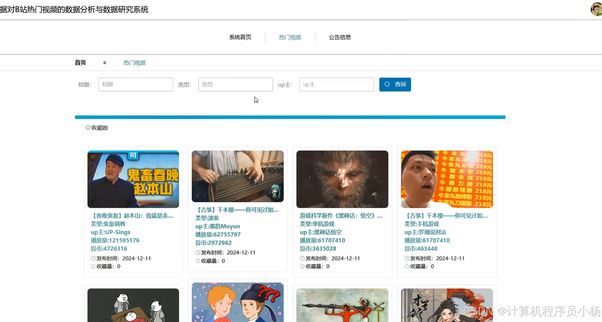Focus the 类型 search input
This screenshot has height=322, width=602.
(236, 85)
